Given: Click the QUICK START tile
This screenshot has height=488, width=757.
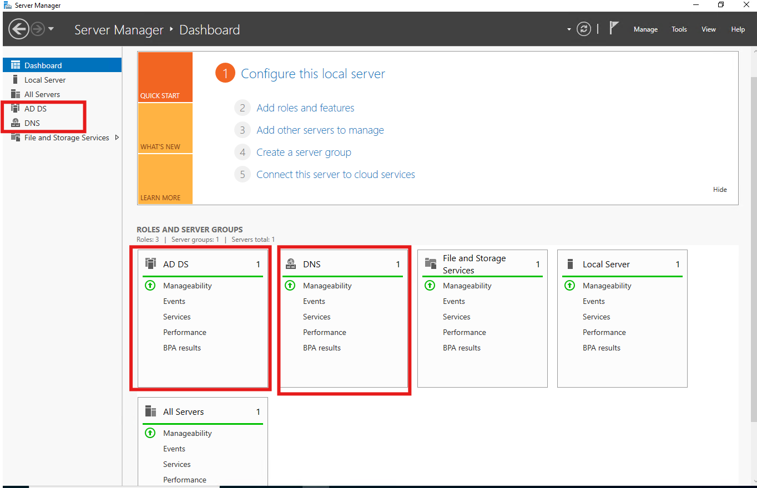Looking at the screenshot, I should pyautogui.click(x=165, y=77).
